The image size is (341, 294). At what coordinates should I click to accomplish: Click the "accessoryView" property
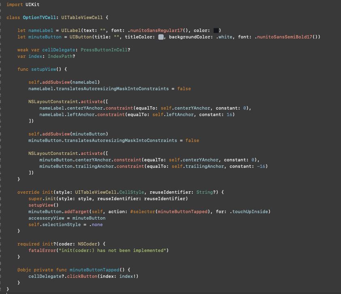pos(46,218)
